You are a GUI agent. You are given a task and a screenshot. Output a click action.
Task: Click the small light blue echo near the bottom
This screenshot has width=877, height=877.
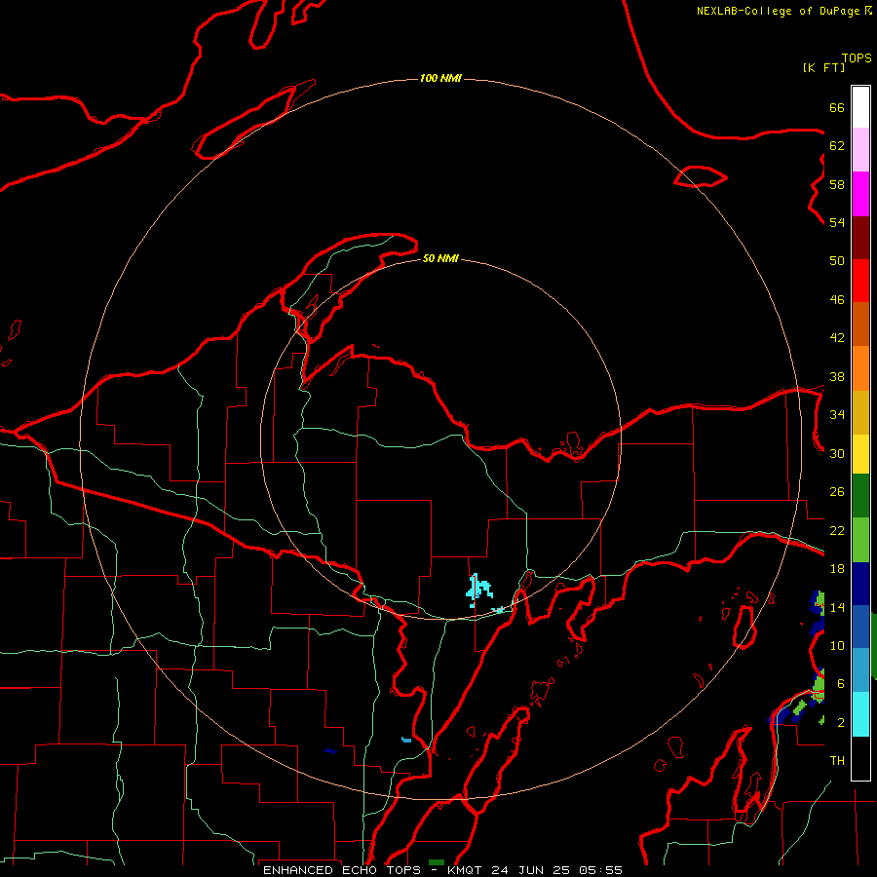coord(406,740)
